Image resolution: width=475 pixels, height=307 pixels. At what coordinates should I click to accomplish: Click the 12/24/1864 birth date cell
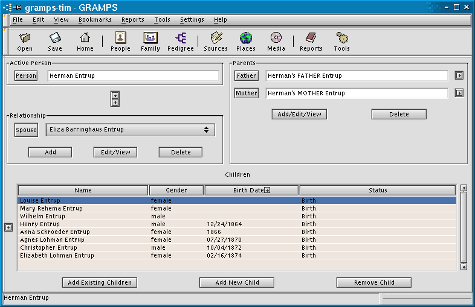click(x=224, y=224)
